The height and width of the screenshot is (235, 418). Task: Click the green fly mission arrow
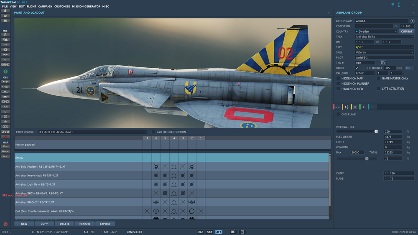tap(5, 72)
